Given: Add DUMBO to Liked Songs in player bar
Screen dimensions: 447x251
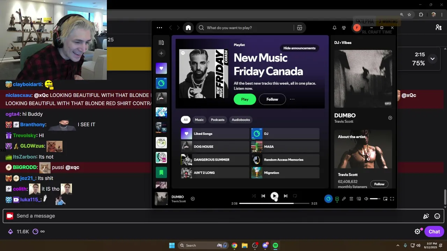Looking at the screenshot, I should (x=192, y=199).
